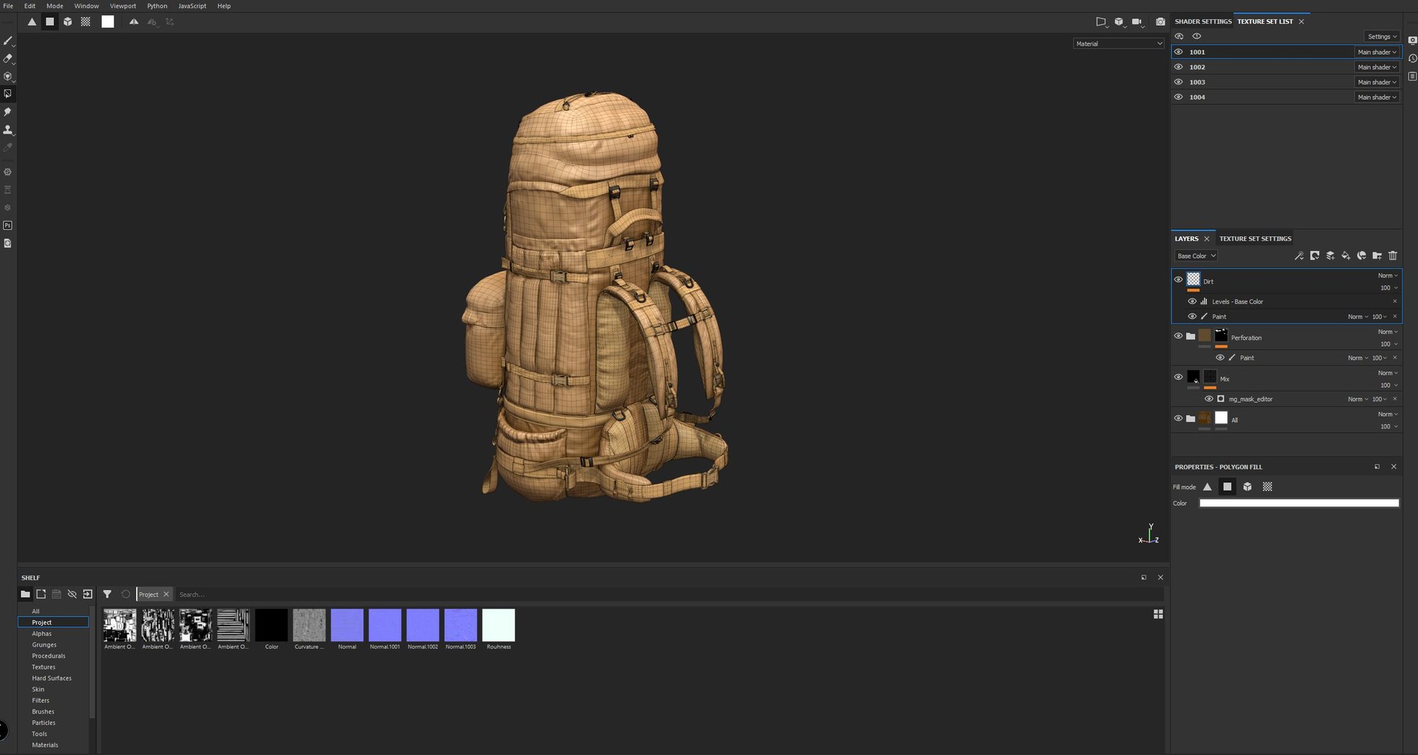Select the Clone stamp tool
The image size is (1418, 755).
click(x=8, y=129)
